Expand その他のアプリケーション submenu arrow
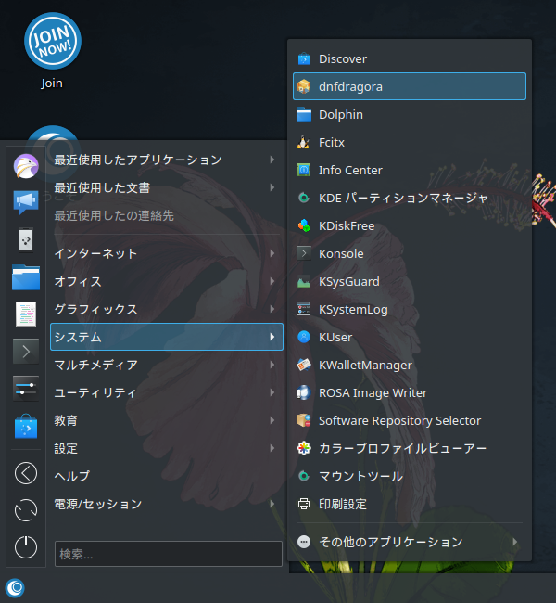Screen dimensions: 556x603 click(515, 542)
